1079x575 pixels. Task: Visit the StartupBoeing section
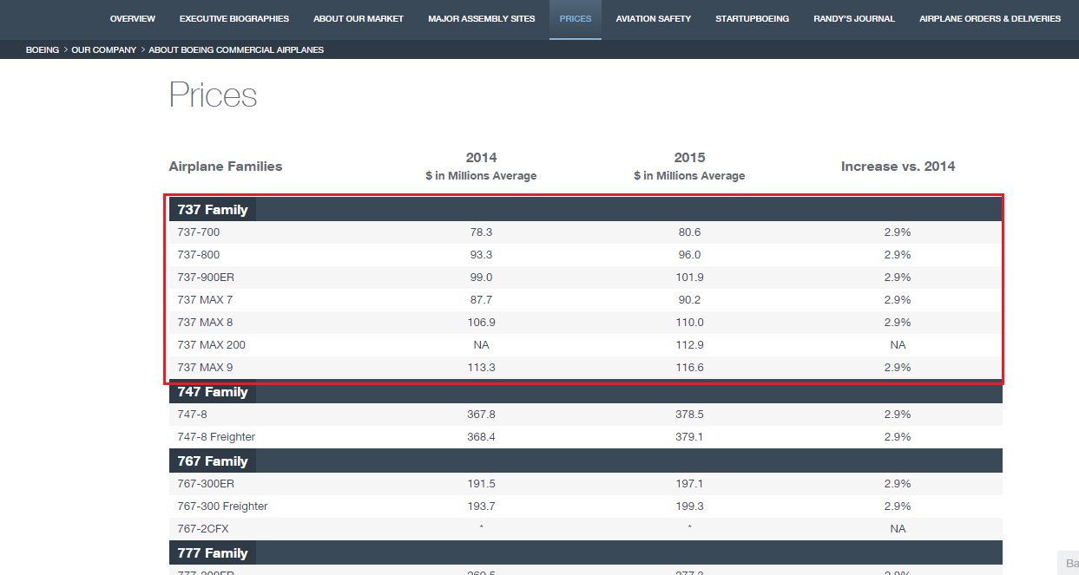click(x=753, y=19)
